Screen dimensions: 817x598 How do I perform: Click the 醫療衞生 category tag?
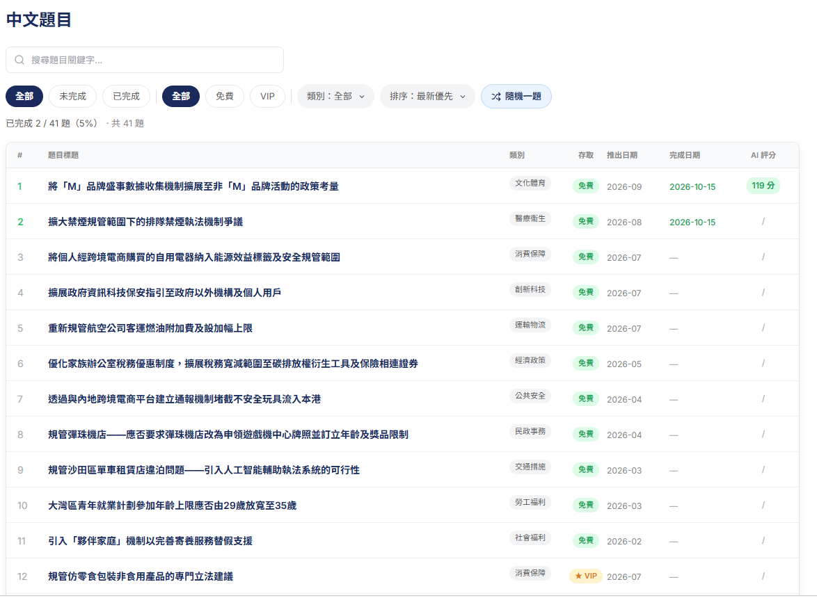click(530, 218)
